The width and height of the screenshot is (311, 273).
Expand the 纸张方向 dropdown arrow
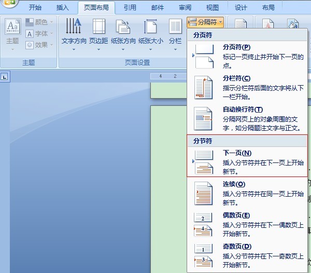[x=123, y=49]
